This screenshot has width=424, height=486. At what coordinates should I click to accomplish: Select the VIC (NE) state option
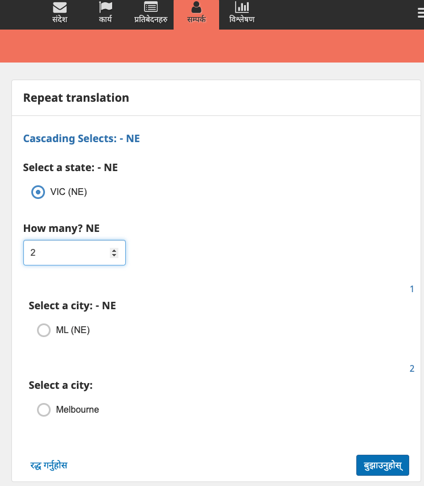click(38, 192)
